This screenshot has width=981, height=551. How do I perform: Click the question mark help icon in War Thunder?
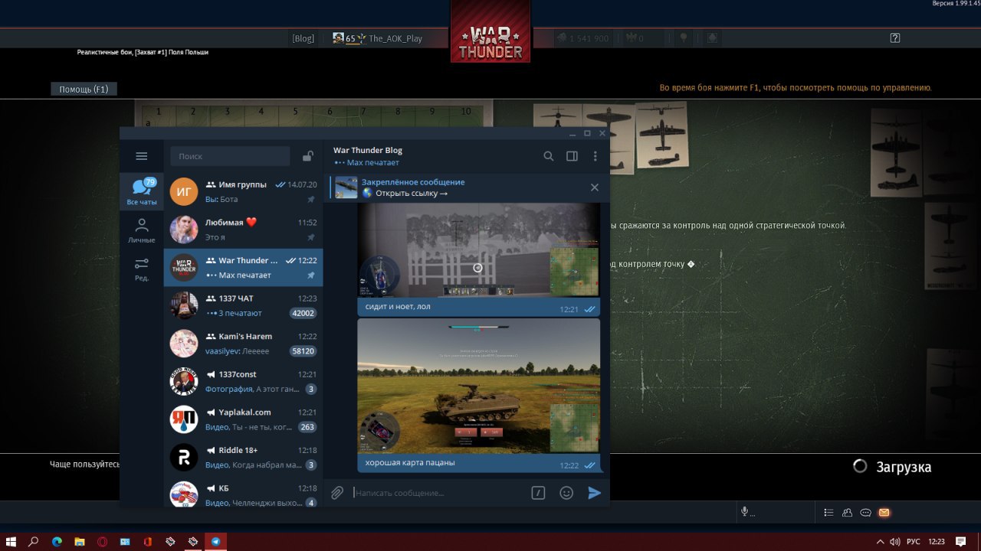pos(894,37)
